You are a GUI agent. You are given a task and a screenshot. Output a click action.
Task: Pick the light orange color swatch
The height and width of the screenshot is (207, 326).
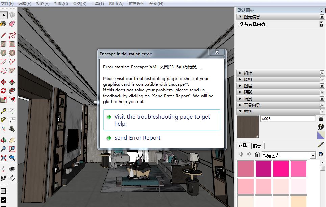point(298,202)
